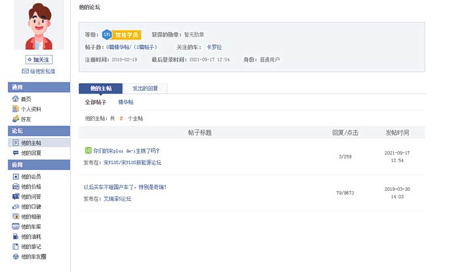Click the 首页 home icon in sidebar
This screenshot has width=458, height=272.
click(x=16, y=99)
